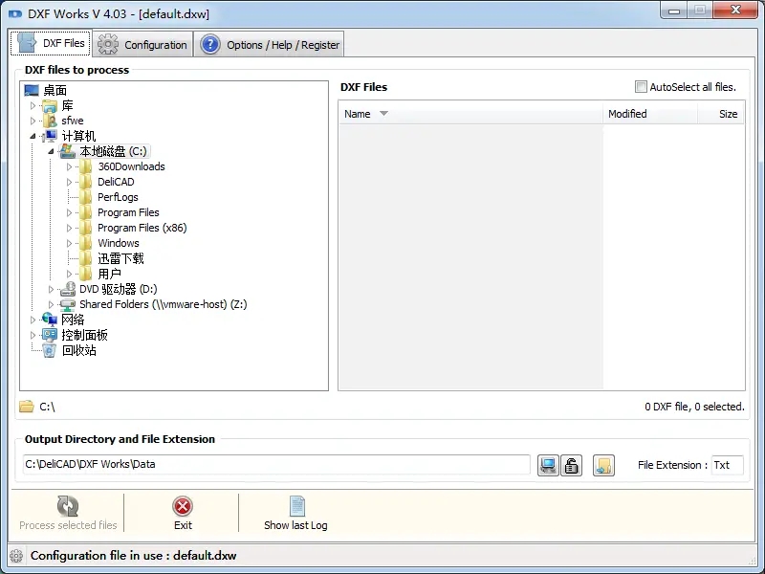
Task: Click the 计算机 computer icon
Action: 50,136
